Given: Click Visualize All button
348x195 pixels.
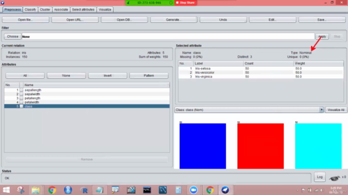Looking at the screenshot, I should tap(336, 110).
